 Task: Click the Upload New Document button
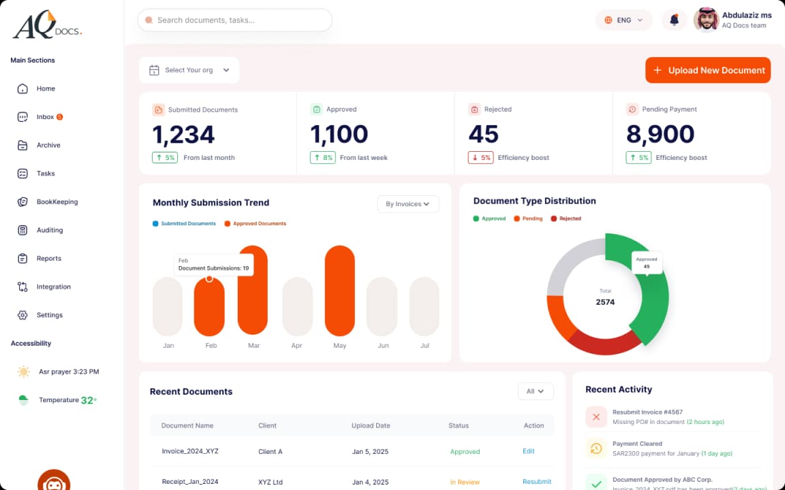708,70
